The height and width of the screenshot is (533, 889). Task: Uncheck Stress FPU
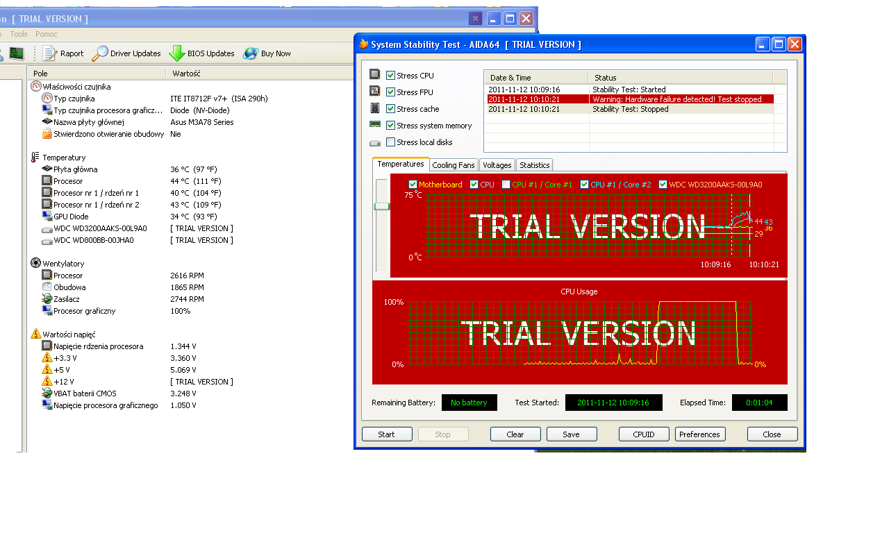390,92
